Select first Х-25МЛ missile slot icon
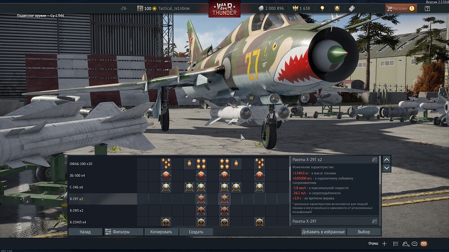449x252 pixels. coord(166,222)
